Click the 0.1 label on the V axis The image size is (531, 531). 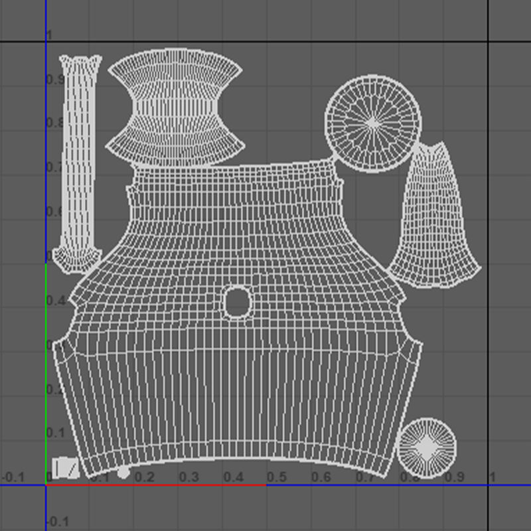55,433
